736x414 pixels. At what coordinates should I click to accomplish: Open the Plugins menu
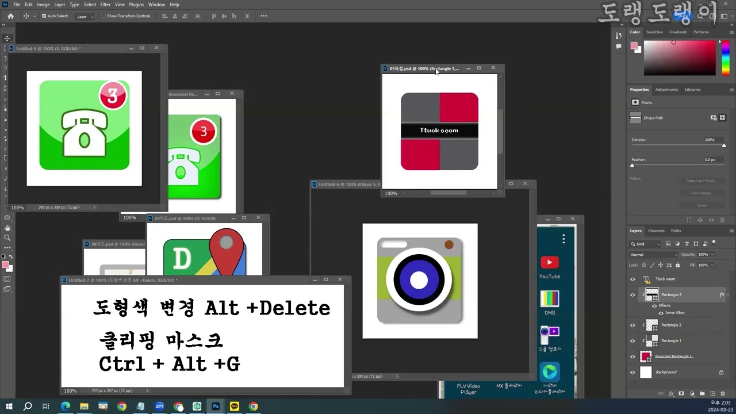[x=136, y=5]
